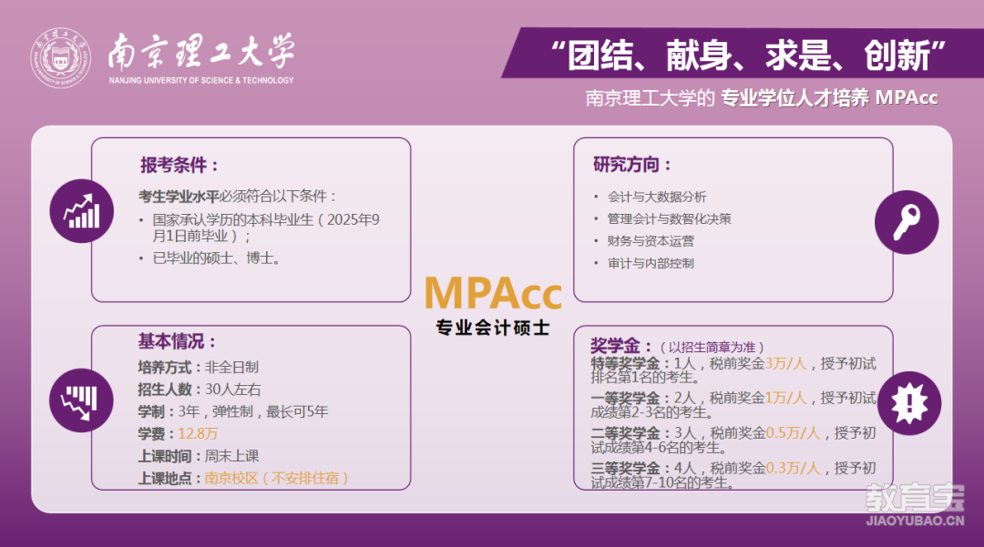Click the 学费 12.8万 value

click(x=198, y=433)
